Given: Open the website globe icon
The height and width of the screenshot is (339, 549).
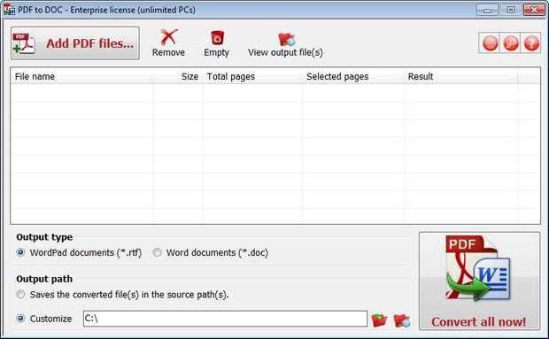Looking at the screenshot, I should click(x=490, y=43).
